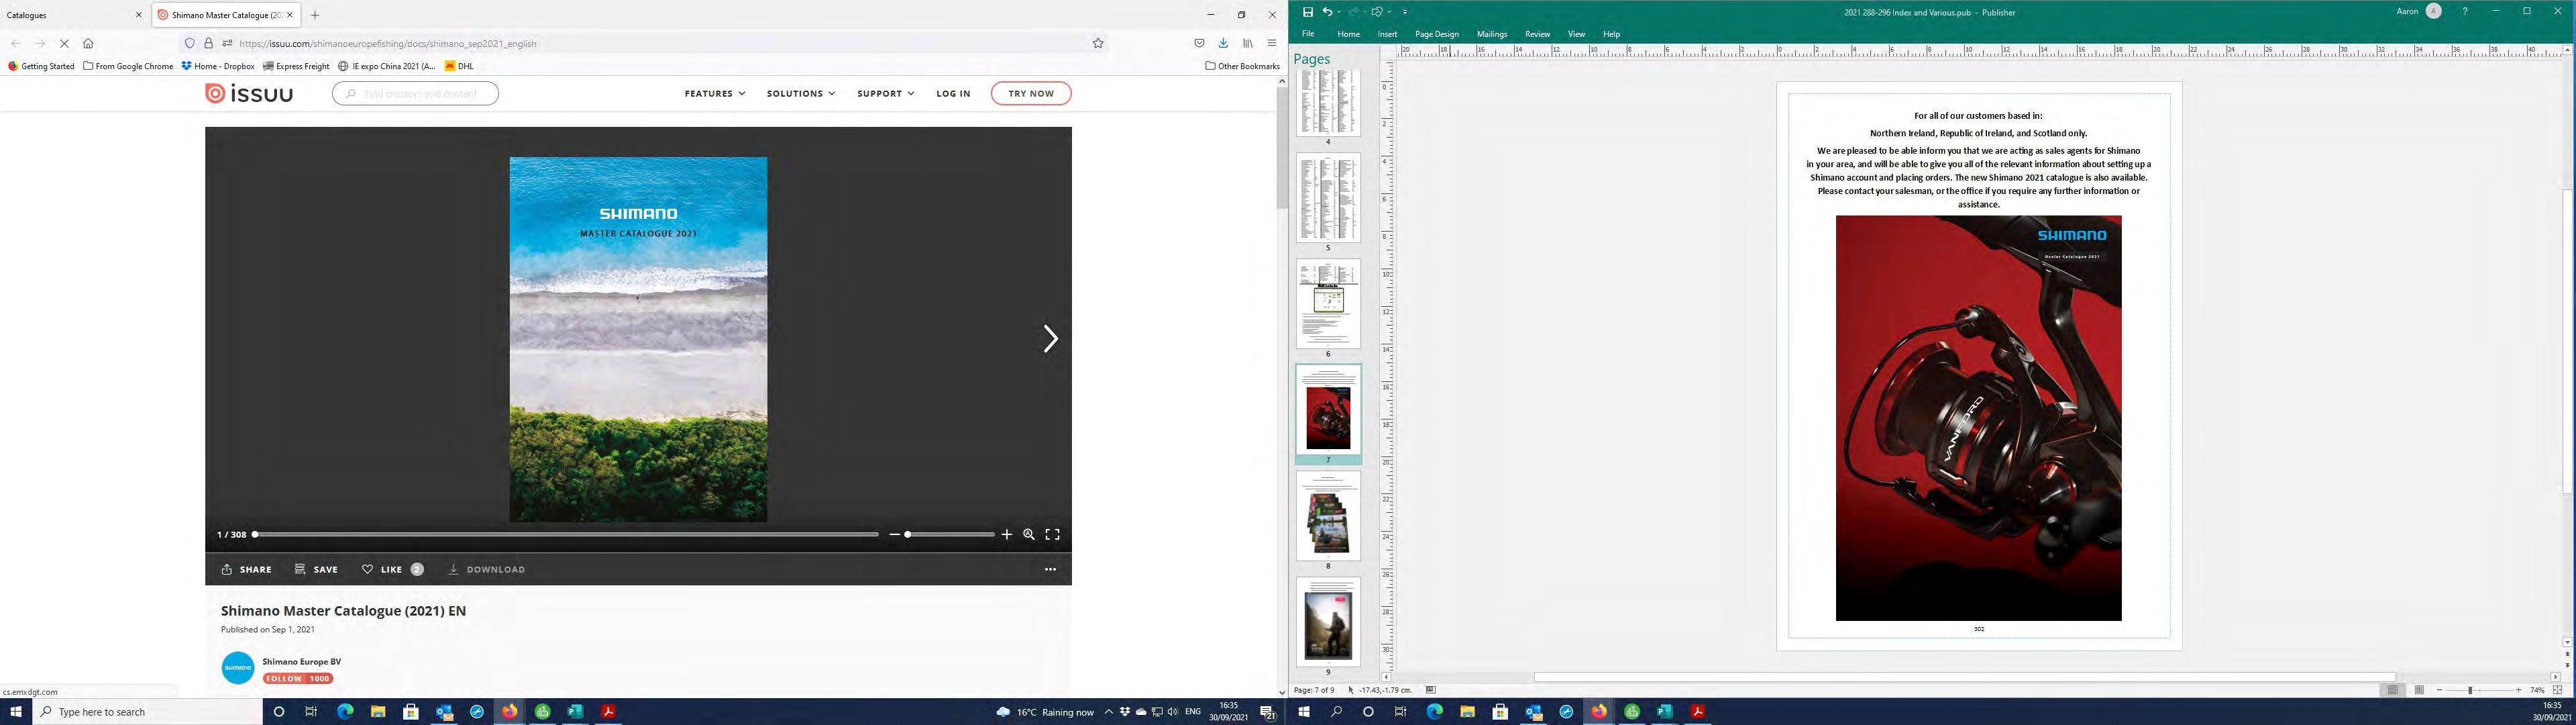This screenshot has height=725, width=2576.
Task: Go to next catalogue page arrow
Action: pos(1050,338)
